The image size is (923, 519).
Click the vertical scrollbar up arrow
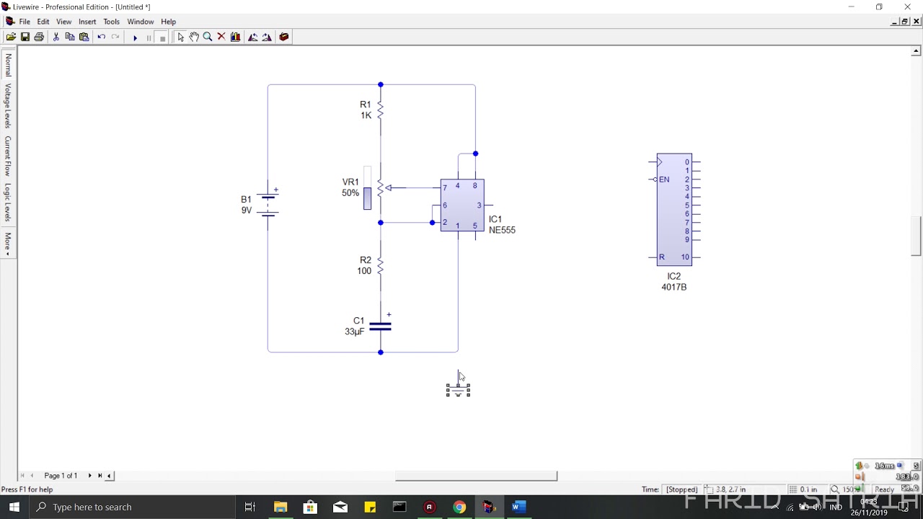tap(916, 51)
